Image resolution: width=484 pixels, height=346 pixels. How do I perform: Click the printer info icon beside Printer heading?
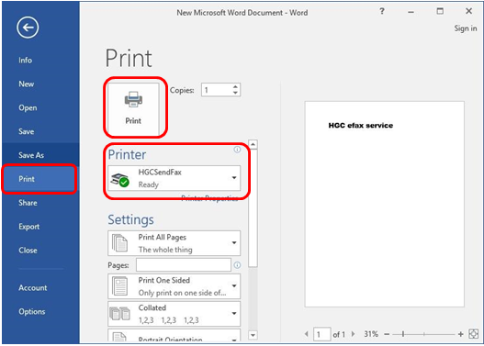(x=237, y=150)
